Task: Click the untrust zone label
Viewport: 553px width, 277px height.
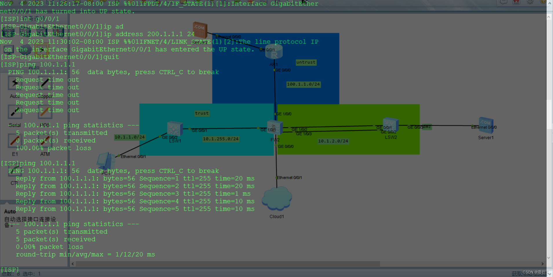Action: click(x=306, y=62)
